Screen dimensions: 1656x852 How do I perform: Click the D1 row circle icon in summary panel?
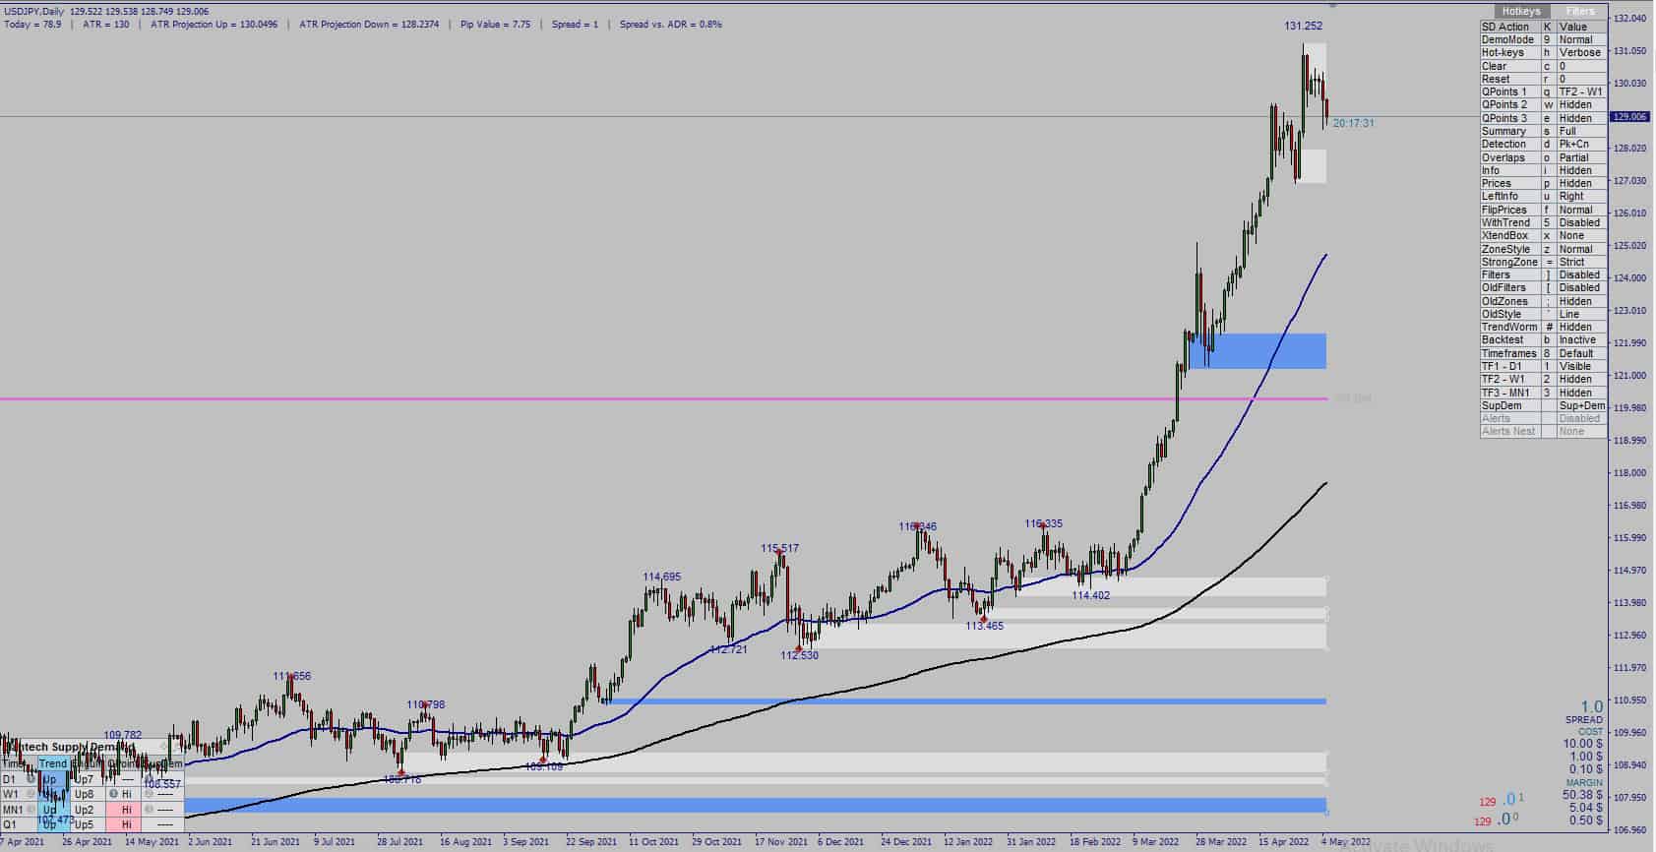pyautogui.click(x=31, y=779)
